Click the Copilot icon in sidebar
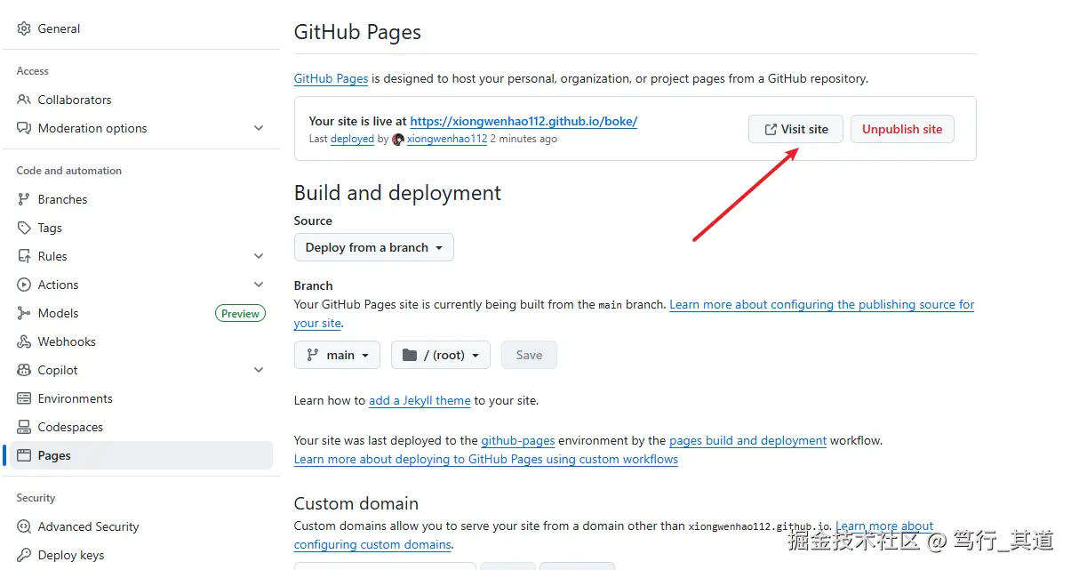 click(24, 370)
